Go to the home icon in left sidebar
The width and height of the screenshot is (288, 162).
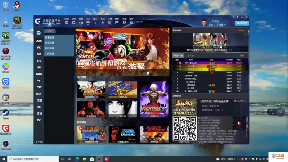tap(39, 33)
